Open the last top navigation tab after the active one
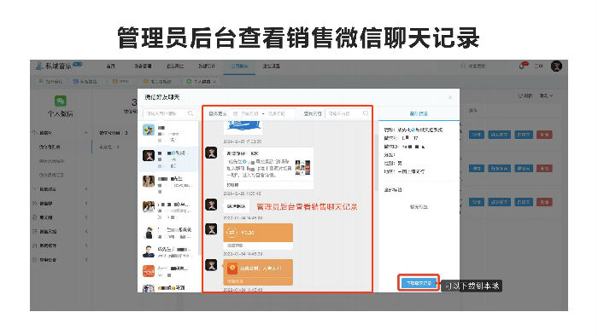This screenshot has width=598, height=335. pyautogui.click(x=271, y=66)
